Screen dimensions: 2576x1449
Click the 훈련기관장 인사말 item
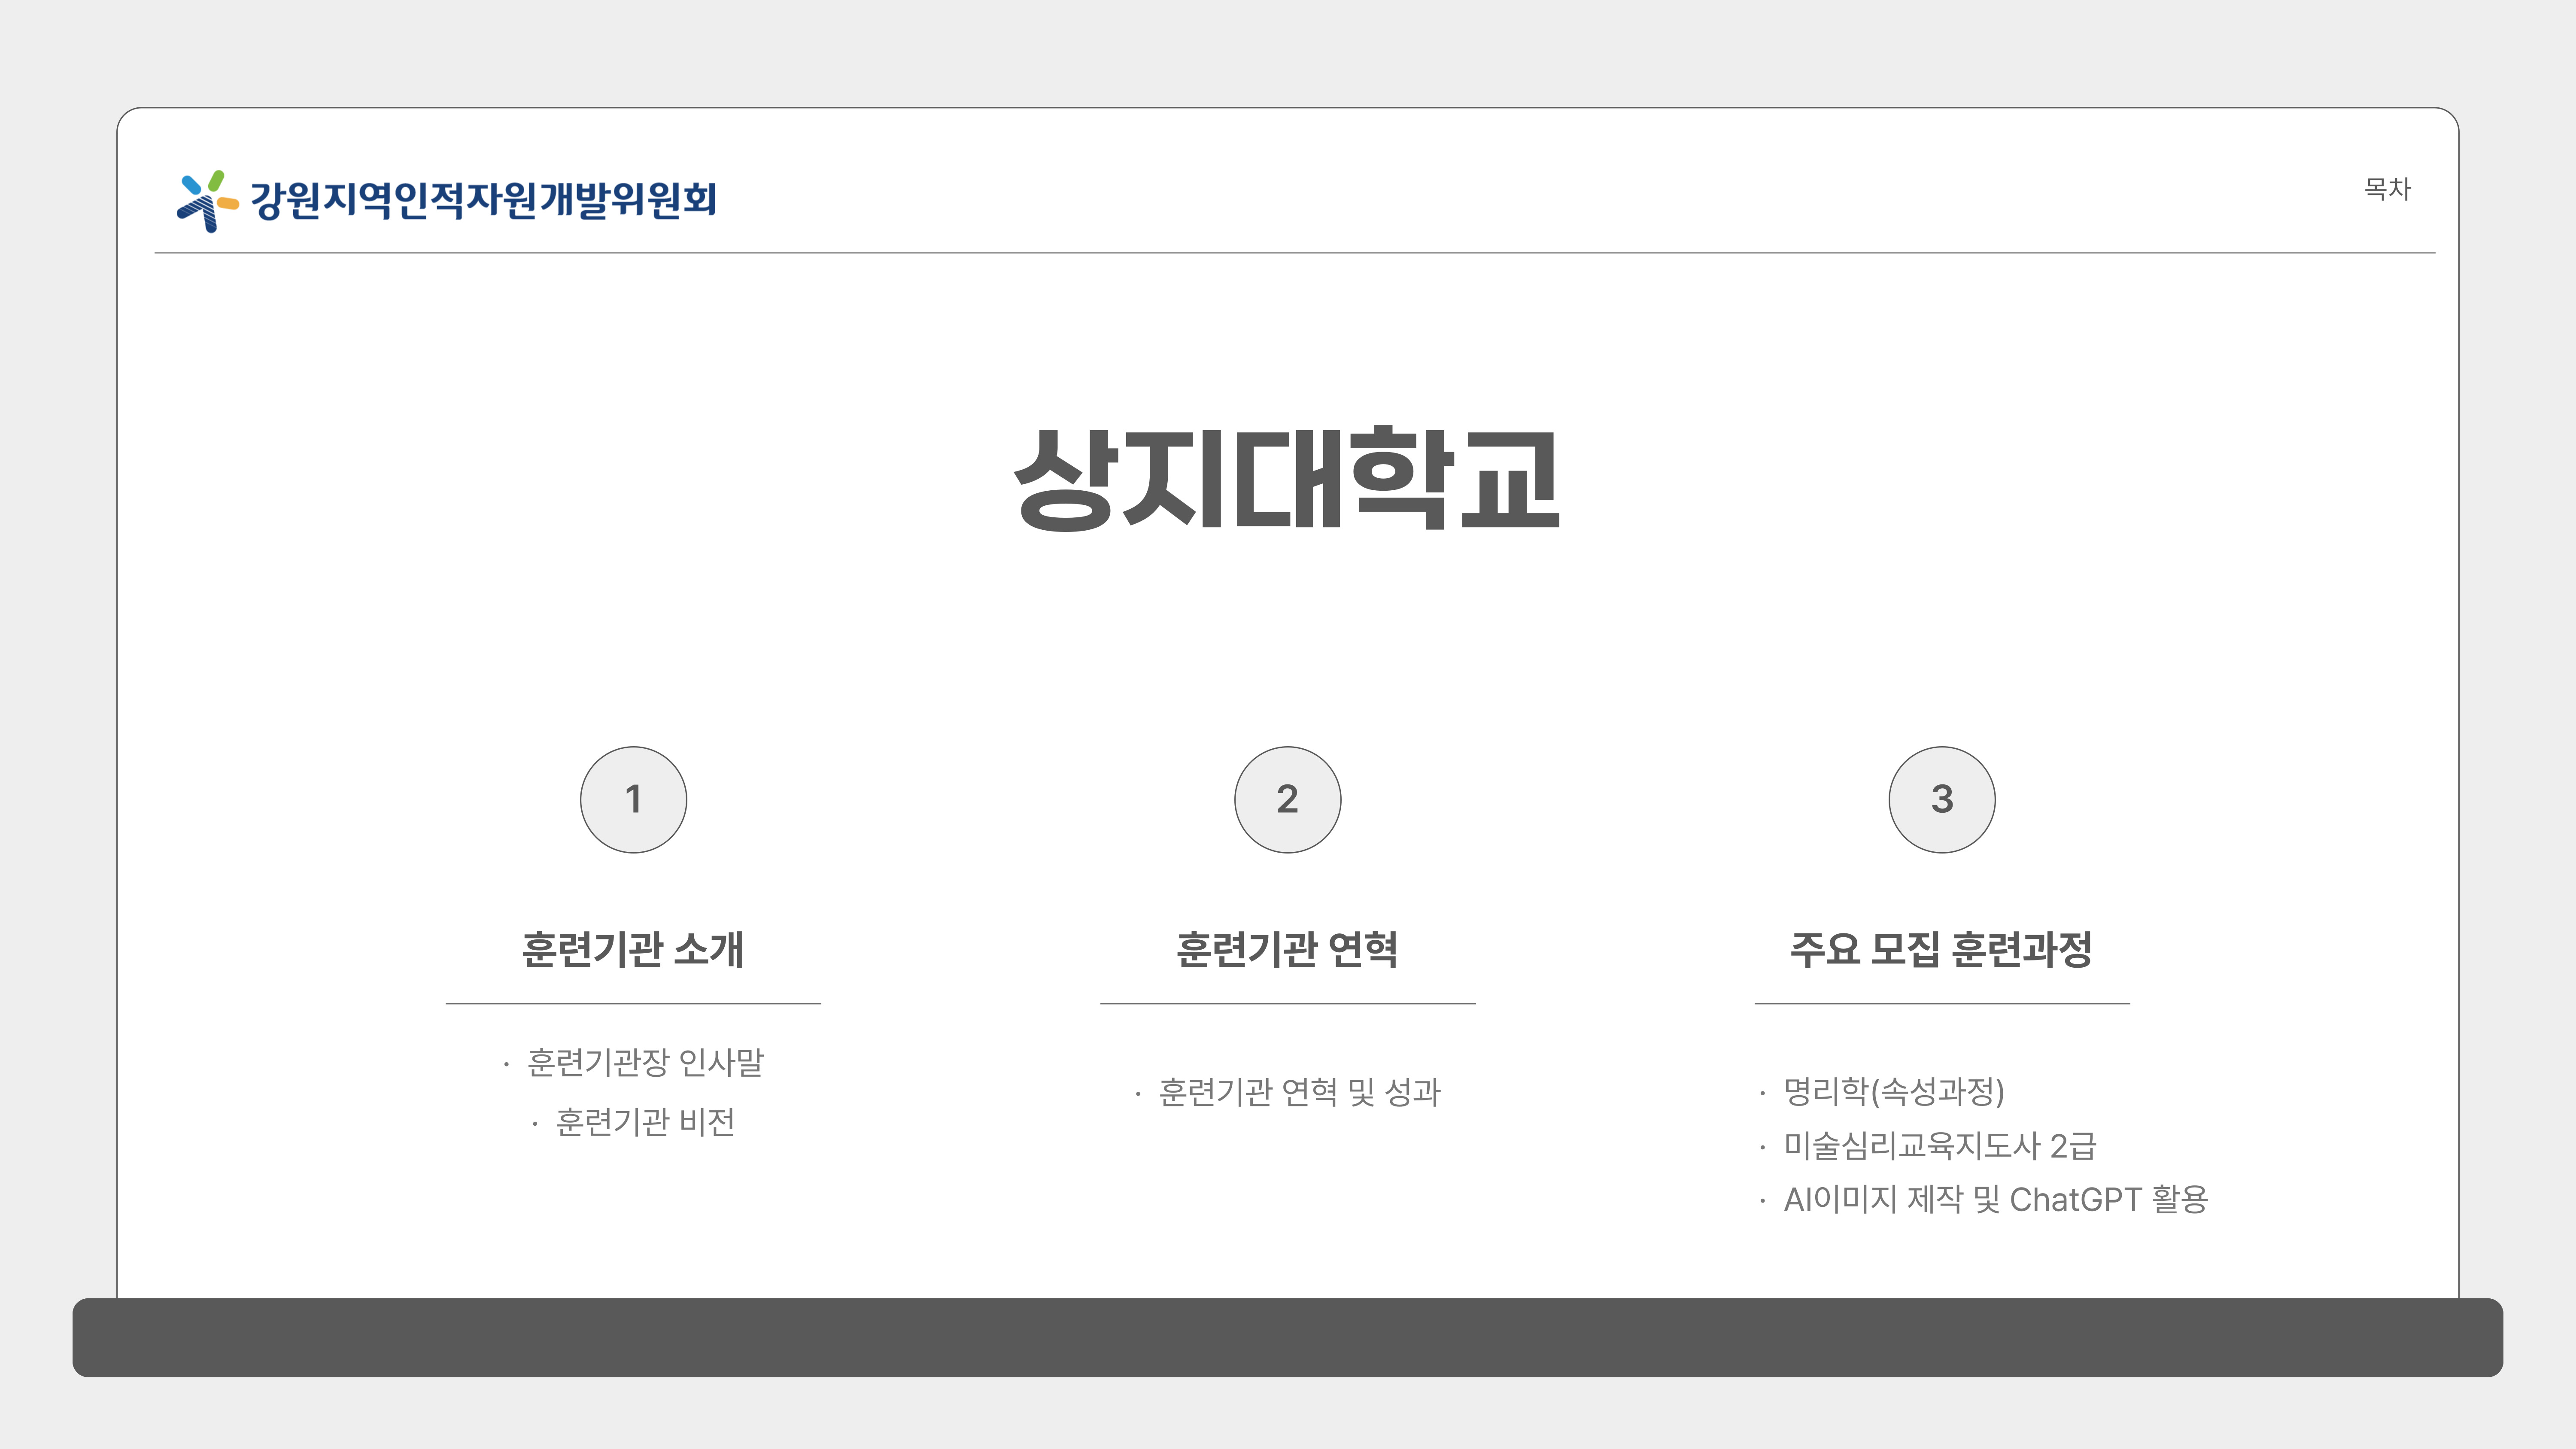point(645,1062)
